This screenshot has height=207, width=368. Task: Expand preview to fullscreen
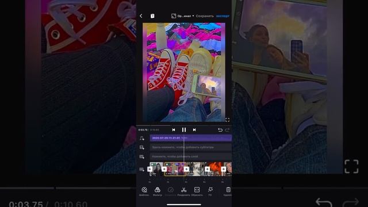pyautogui.click(x=227, y=120)
